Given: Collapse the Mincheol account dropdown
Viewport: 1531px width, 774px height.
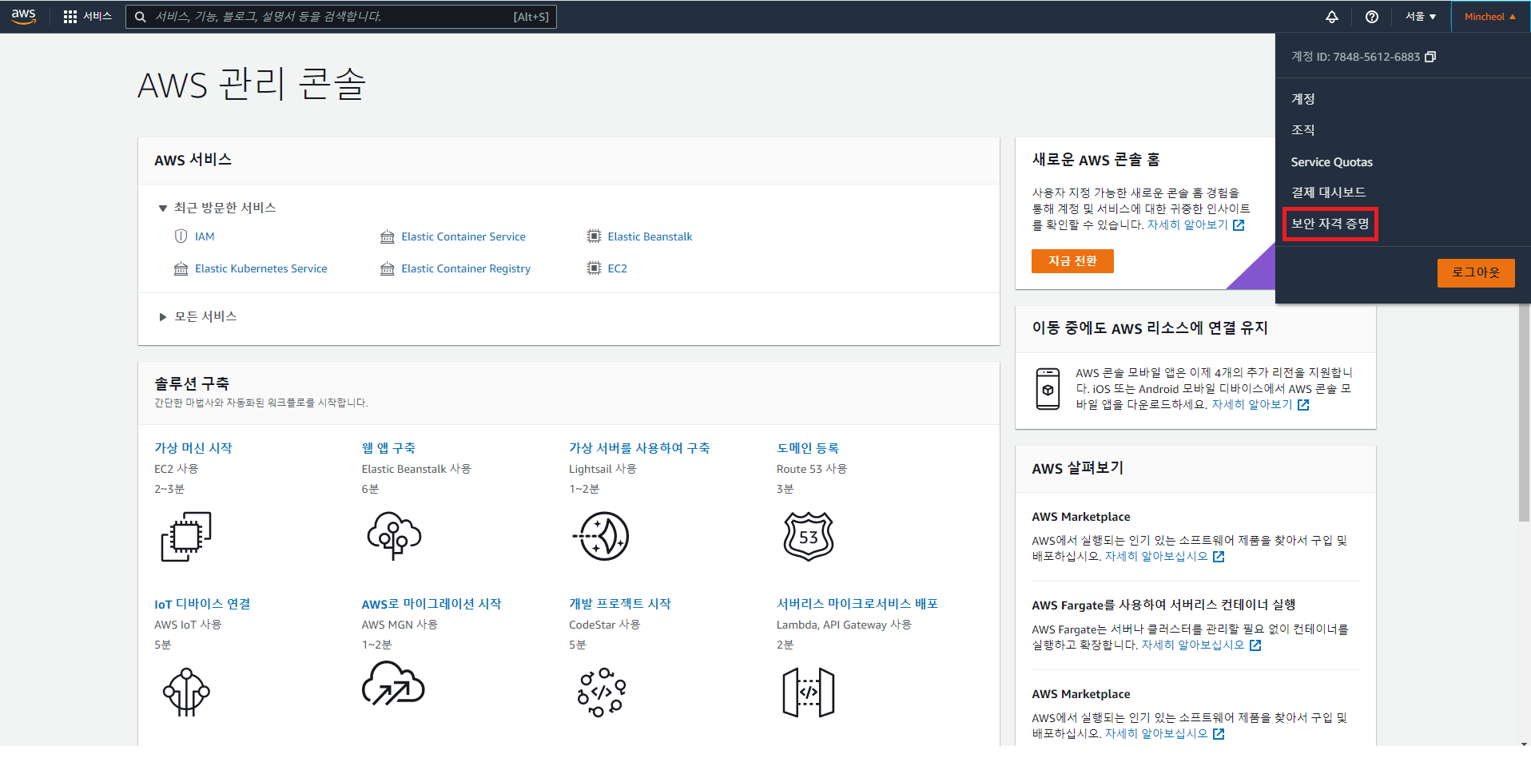Looking at the screenshot, I should point(1489,17).
